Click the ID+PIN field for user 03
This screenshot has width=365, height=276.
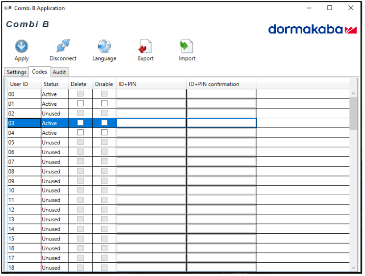(x=151, y=123)
